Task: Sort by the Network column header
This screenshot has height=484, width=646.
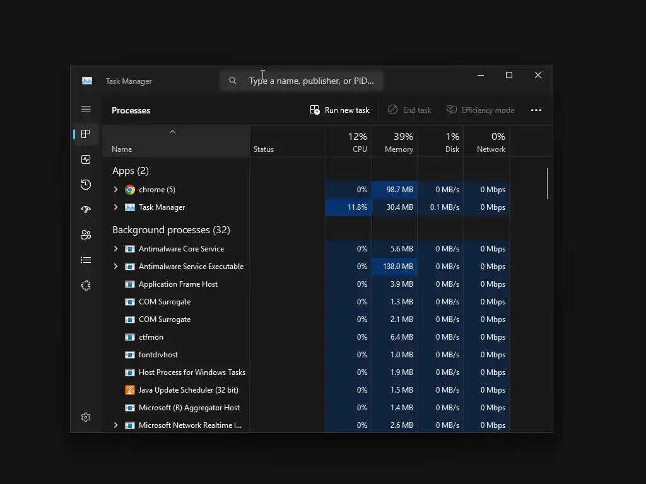Action: [x=486, y=141]
